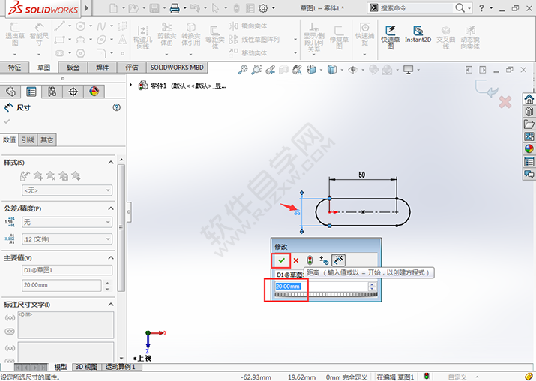Confirm the Modify dialog with green checkmark

click(x=281, y=260)
